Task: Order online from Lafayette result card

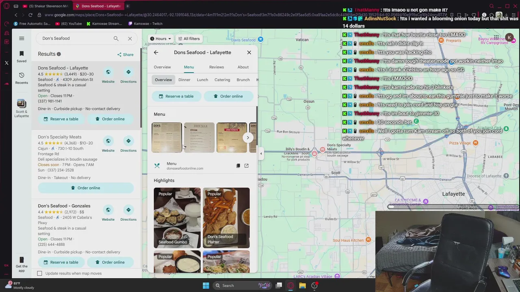Action: [x=110, y=119]
